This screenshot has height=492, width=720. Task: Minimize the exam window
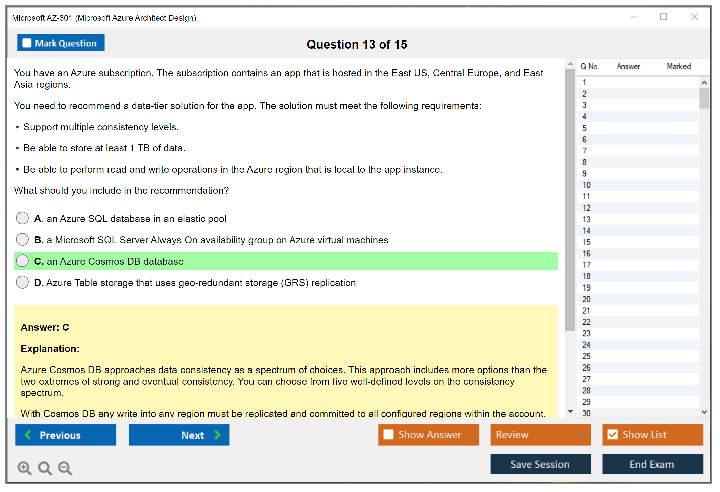[633, 17]
